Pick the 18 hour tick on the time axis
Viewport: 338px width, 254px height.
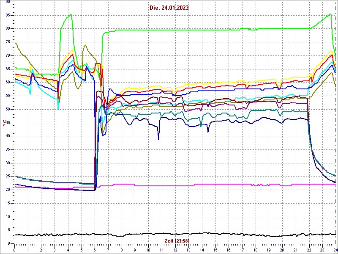point(255,250)
